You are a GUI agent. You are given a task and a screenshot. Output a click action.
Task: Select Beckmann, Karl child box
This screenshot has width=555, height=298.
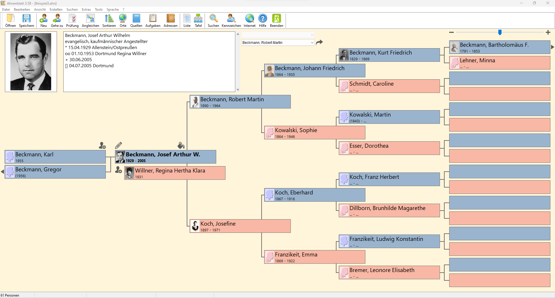point(55,157)
